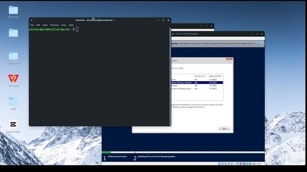Select the EXORP TOP desktop folder
The width and height of the screenshot is (307, 172).
point(13,10)
